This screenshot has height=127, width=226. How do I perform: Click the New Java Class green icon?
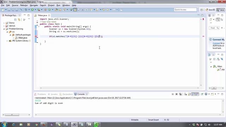49,10
